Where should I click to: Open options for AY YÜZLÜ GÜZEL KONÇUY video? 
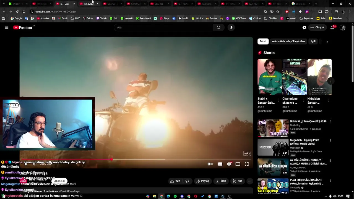(x=330, y=160)
